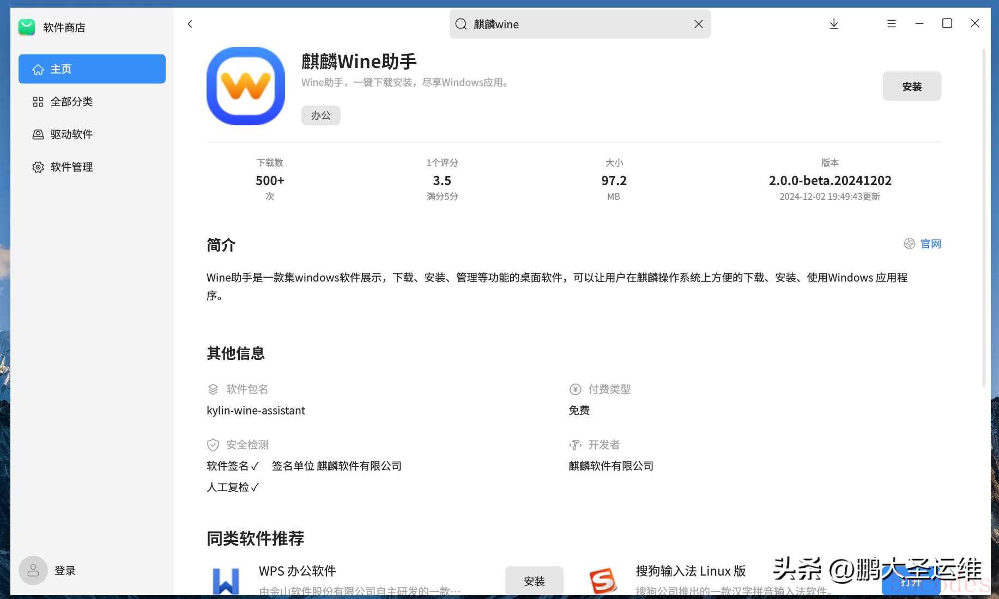999x599 pixels.
Task: Open the downloads manager icon
Action: point(833,24)
